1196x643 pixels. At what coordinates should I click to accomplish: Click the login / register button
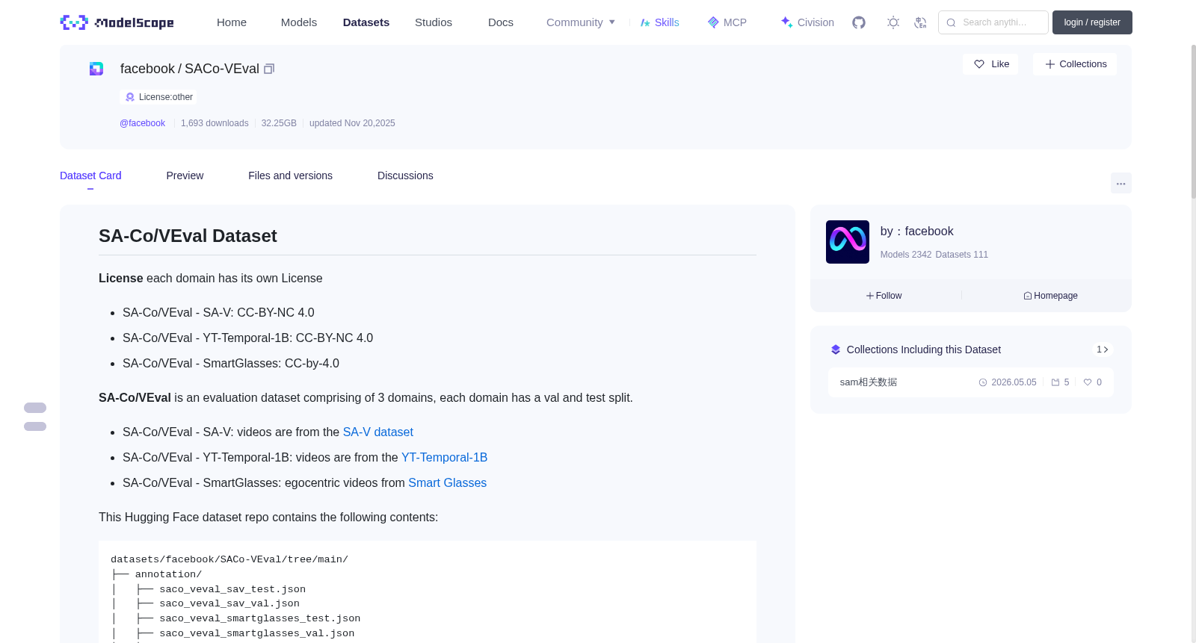[1092, 22]
